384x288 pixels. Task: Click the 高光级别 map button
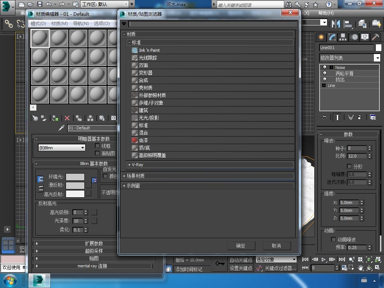(x=94, y=212)
